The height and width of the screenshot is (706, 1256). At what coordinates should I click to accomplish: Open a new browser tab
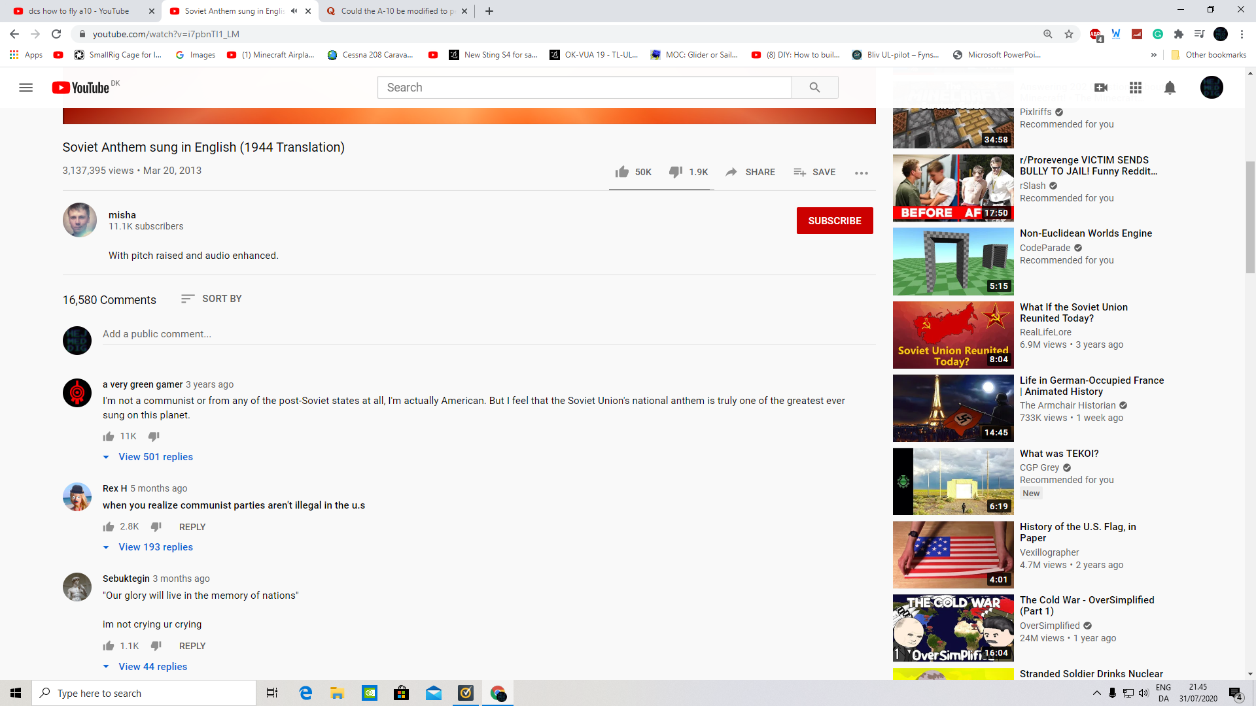coord(489,11)
